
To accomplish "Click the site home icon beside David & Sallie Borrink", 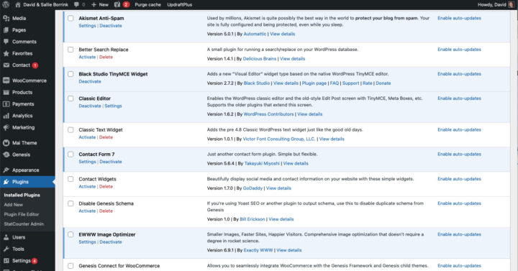I will pyautogui.click(x=18, y=4).
